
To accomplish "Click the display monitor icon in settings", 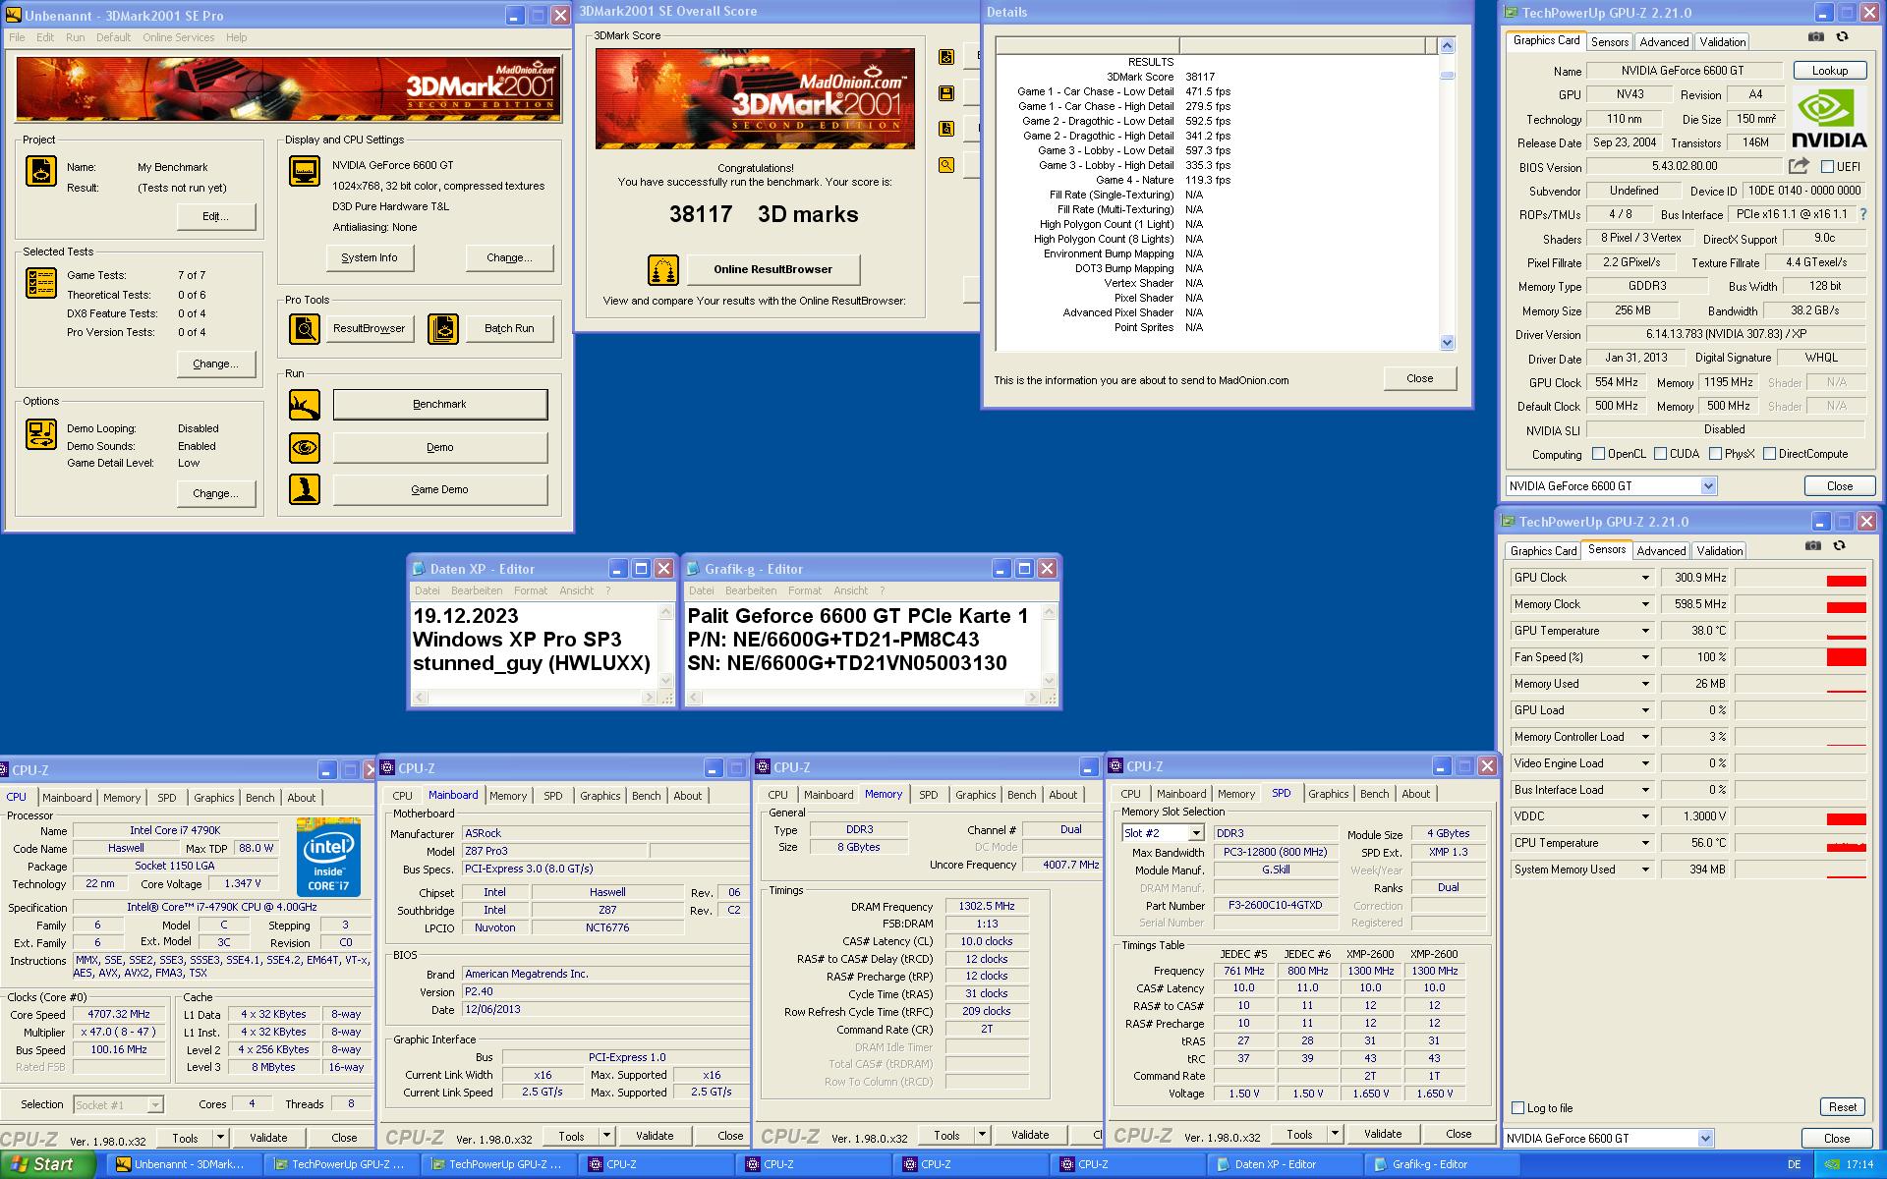I will [x=304, y=170].
